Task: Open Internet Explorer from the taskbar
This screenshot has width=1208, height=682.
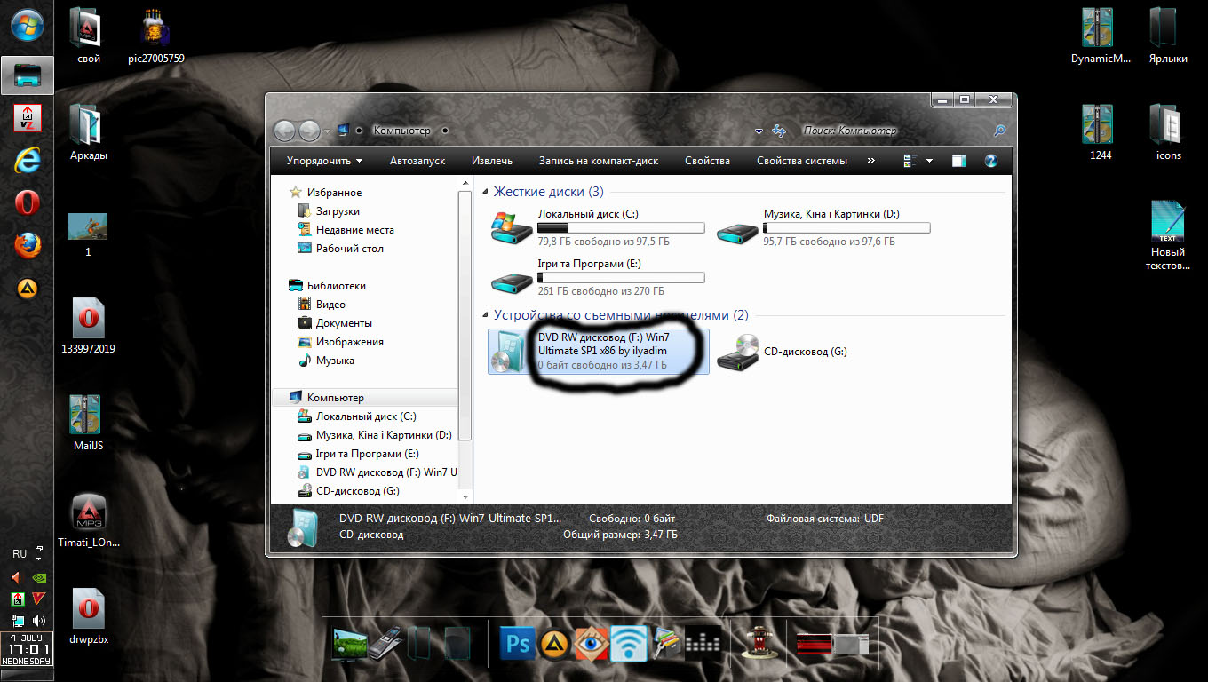Action: [x=27, y=159]
